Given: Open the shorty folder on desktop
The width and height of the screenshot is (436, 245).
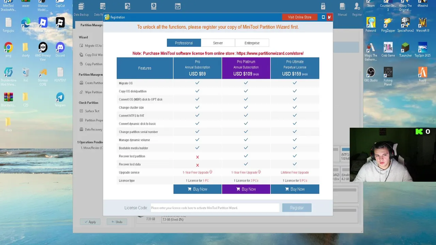Looking at the screenshot, I should point(26,49).
